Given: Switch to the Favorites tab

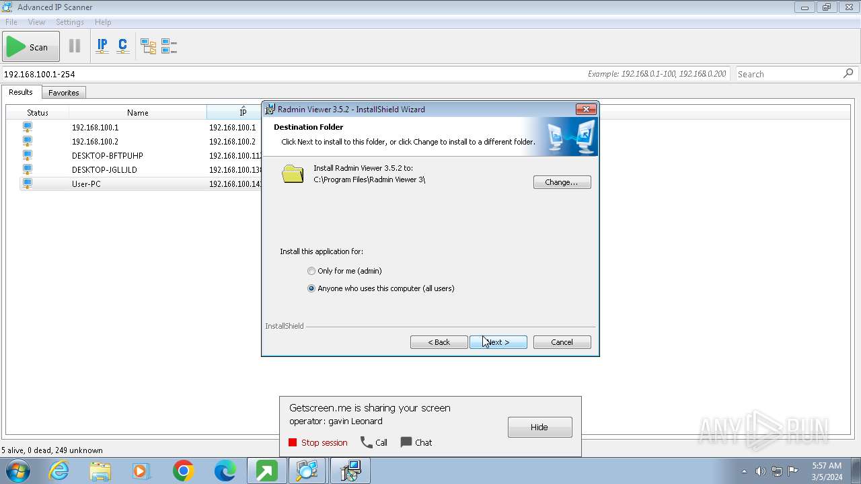Looking at the screenshot, I should [64, 93].
